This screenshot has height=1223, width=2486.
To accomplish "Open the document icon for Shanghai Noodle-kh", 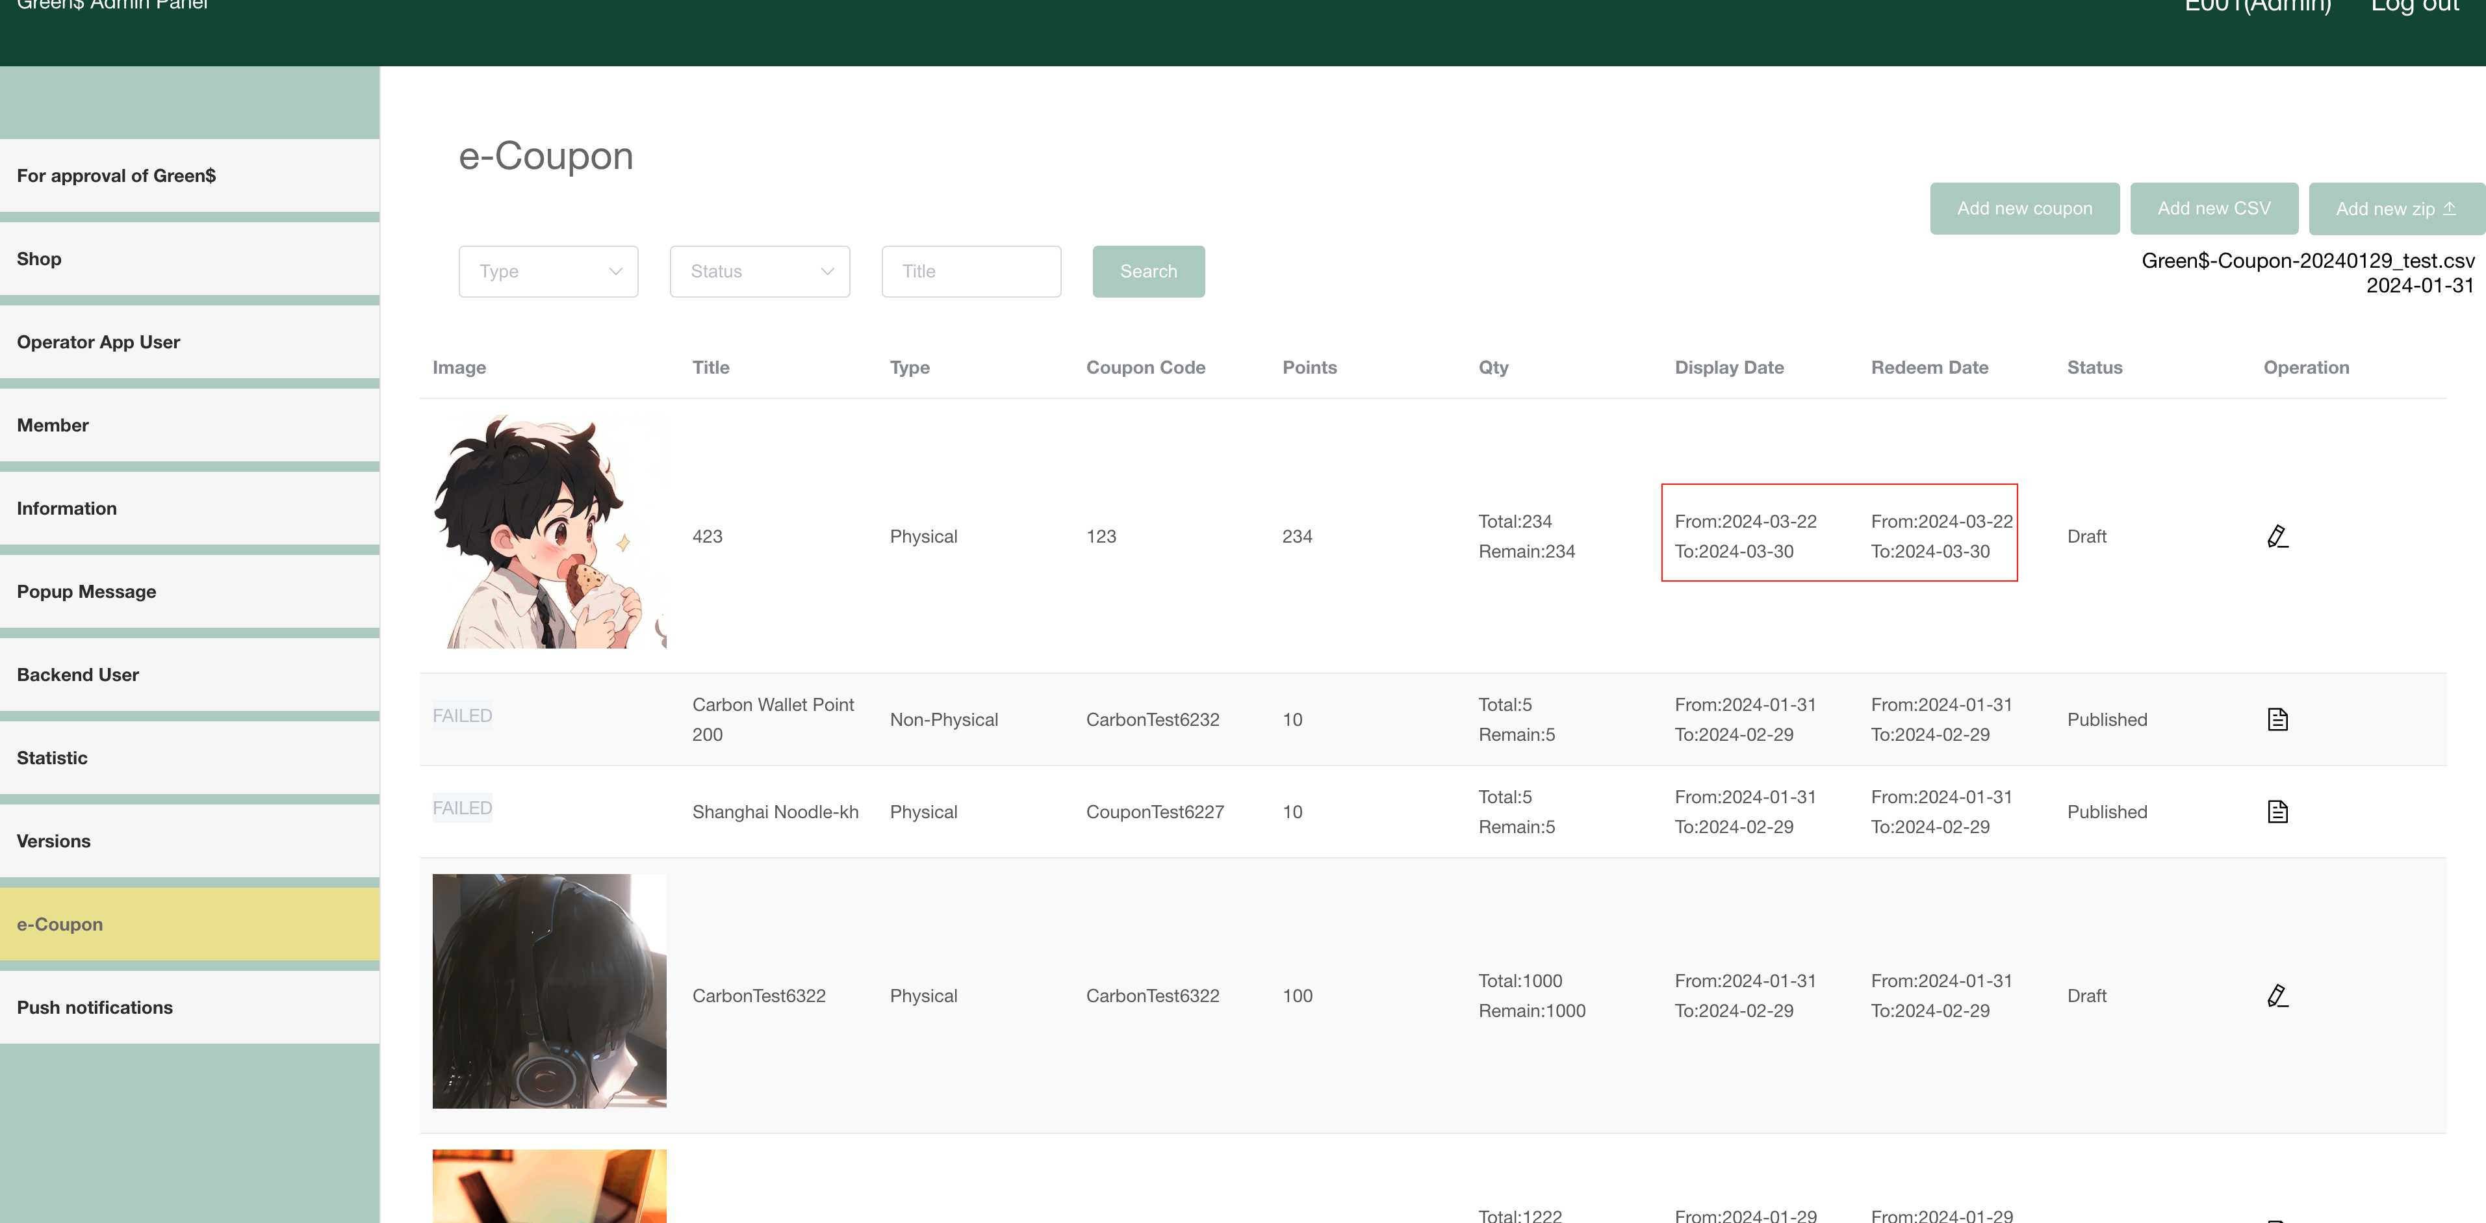I will coord(2277,812).
